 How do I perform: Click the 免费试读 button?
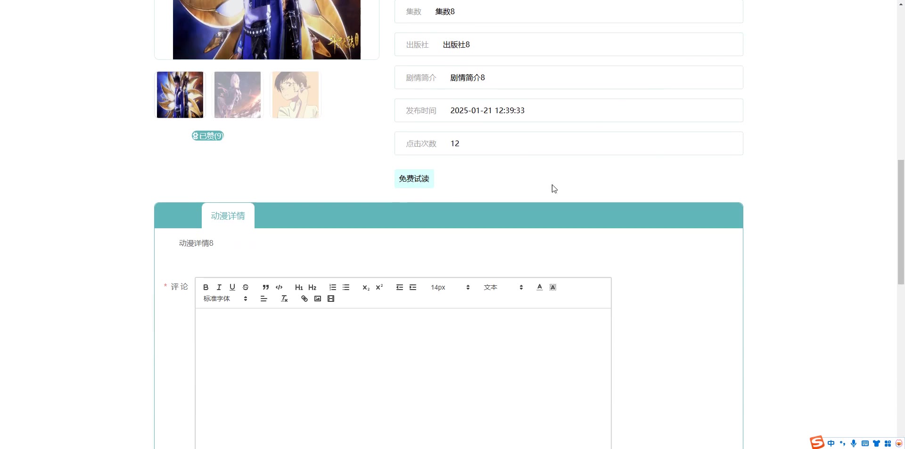coord(414,179)
